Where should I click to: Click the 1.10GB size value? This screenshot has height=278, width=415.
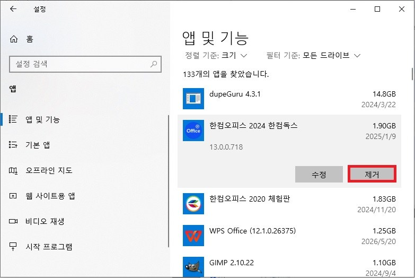click(x=384, y=263)
